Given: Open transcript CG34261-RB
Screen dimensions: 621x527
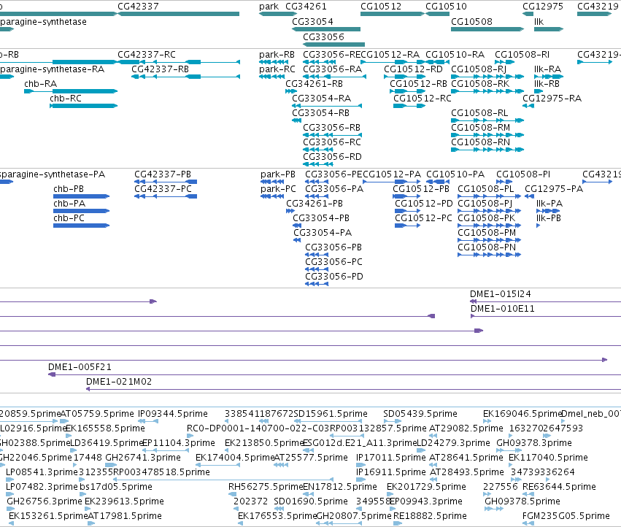Looking at the screenshot, I should 314,84.
